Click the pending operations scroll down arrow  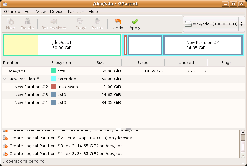pos(243,156)
